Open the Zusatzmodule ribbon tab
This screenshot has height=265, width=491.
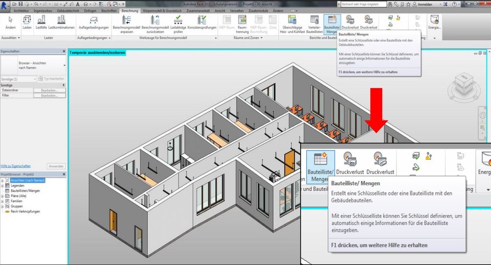click(x=258, y=11)
